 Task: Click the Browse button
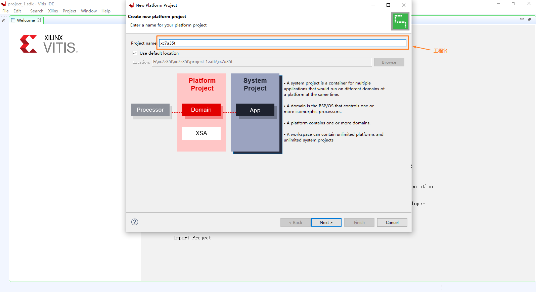coord(389,62)
